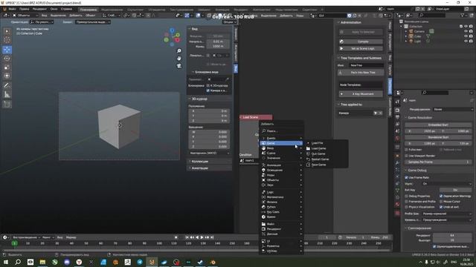Toggle Deprecation Warnings checkbox

tap(441, 196)
